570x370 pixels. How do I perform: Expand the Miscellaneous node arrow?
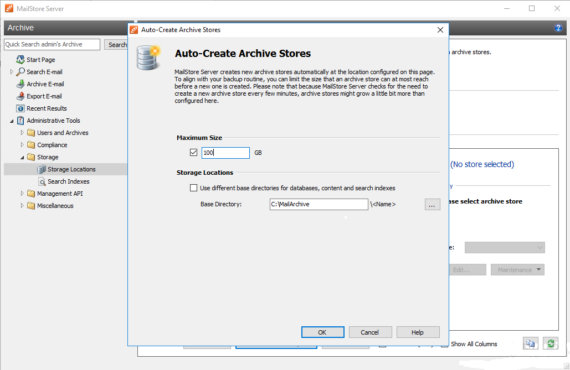[x=22, y=206]
